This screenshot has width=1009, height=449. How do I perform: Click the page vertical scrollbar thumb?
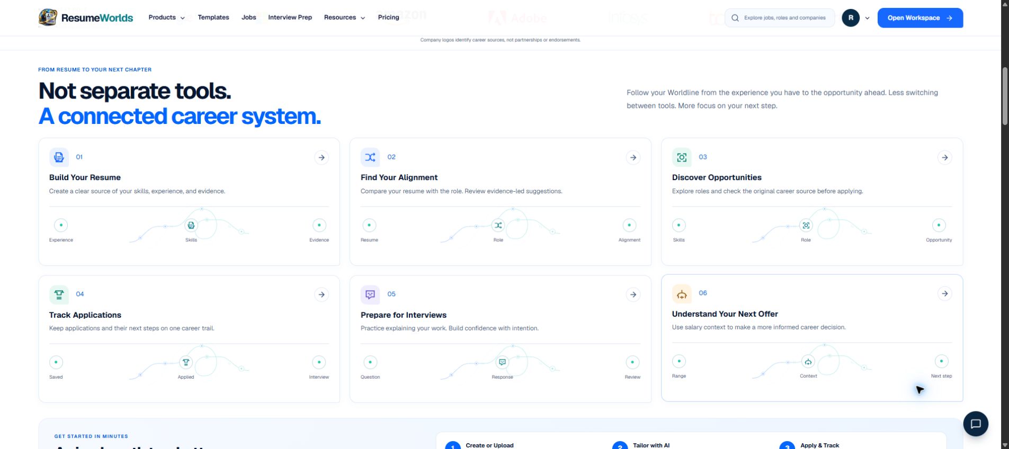[x=1005, y=96]
